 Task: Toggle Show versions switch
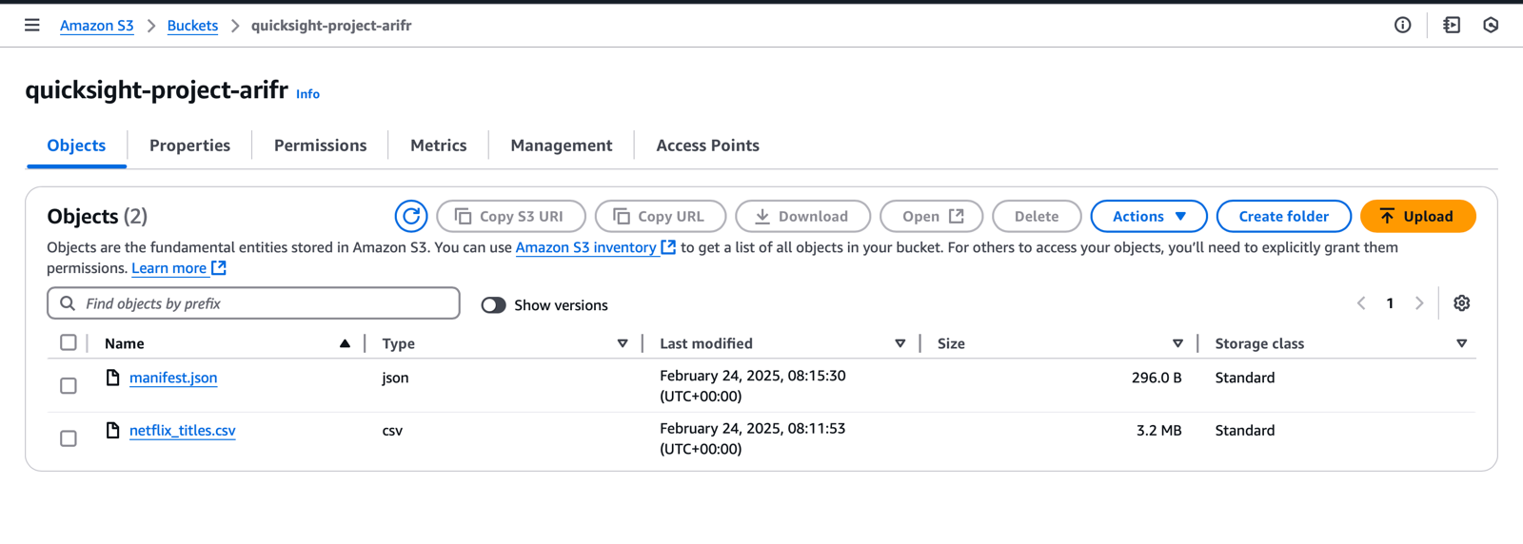(493, 305)
